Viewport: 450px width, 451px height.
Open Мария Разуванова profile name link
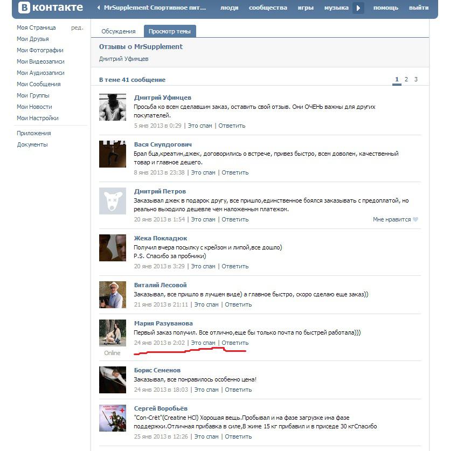163,323
